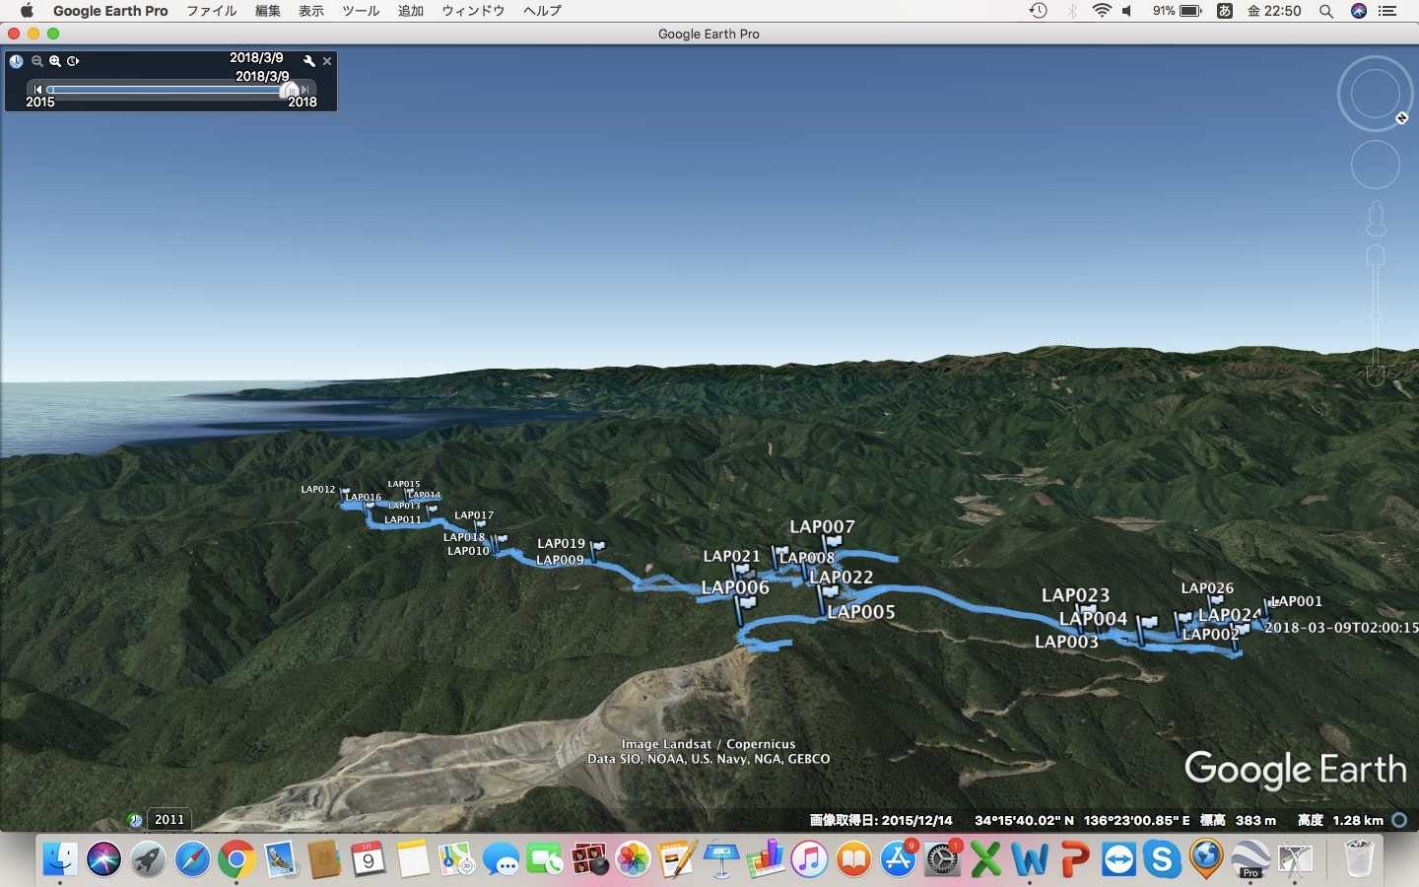Open the ファイル menu
The image size is (1419, 887).
[211, 11]
